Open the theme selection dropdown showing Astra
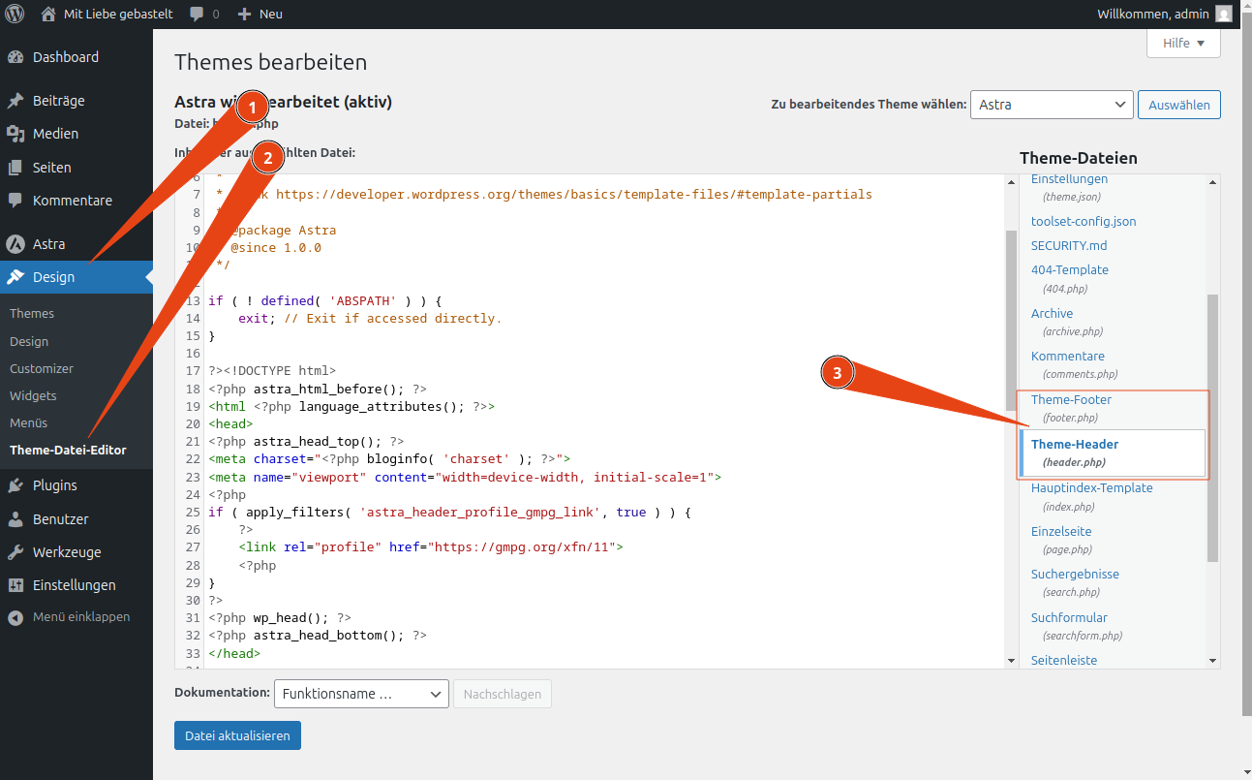1252x780 pixels. 1052,105
